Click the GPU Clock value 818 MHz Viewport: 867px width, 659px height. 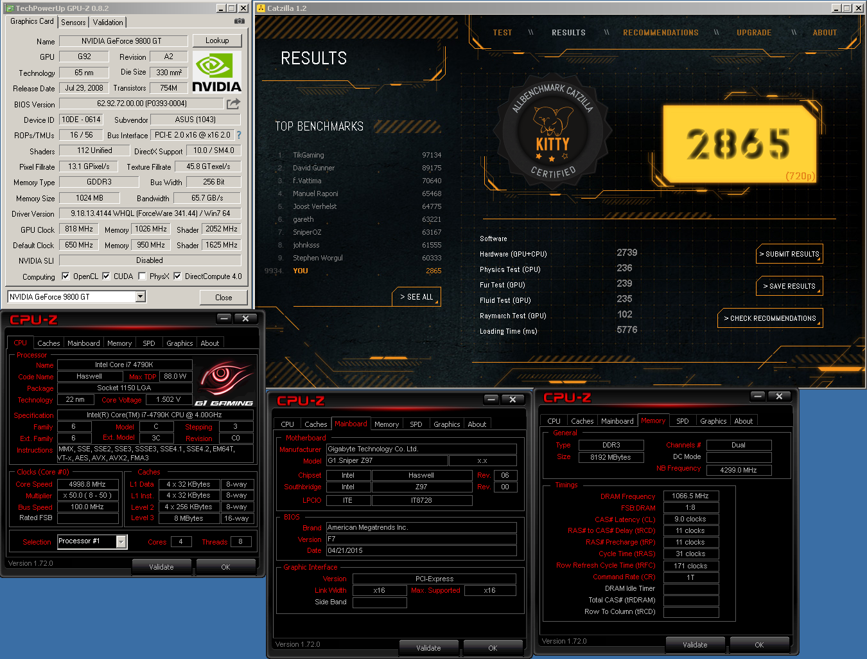coord(79,229)
